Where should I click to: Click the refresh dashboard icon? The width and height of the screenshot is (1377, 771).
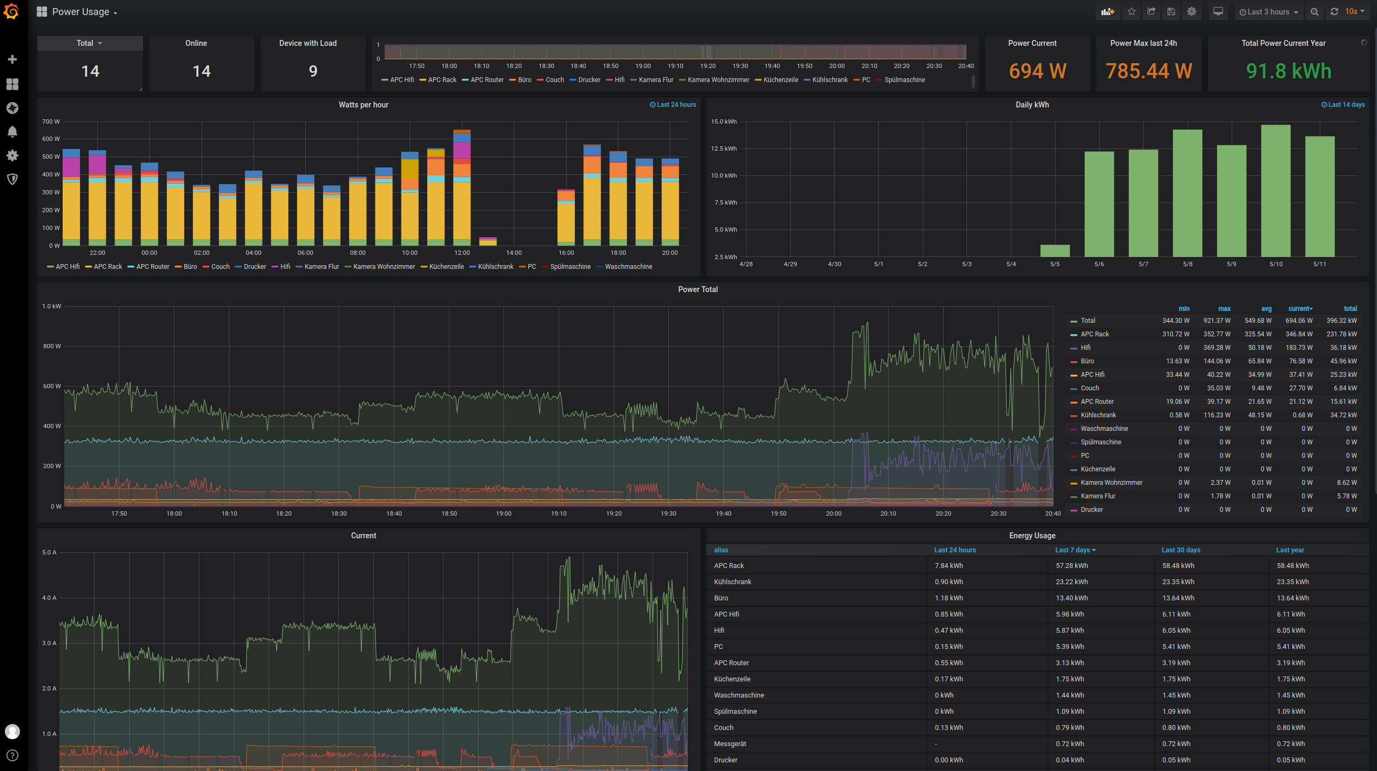1334,11
